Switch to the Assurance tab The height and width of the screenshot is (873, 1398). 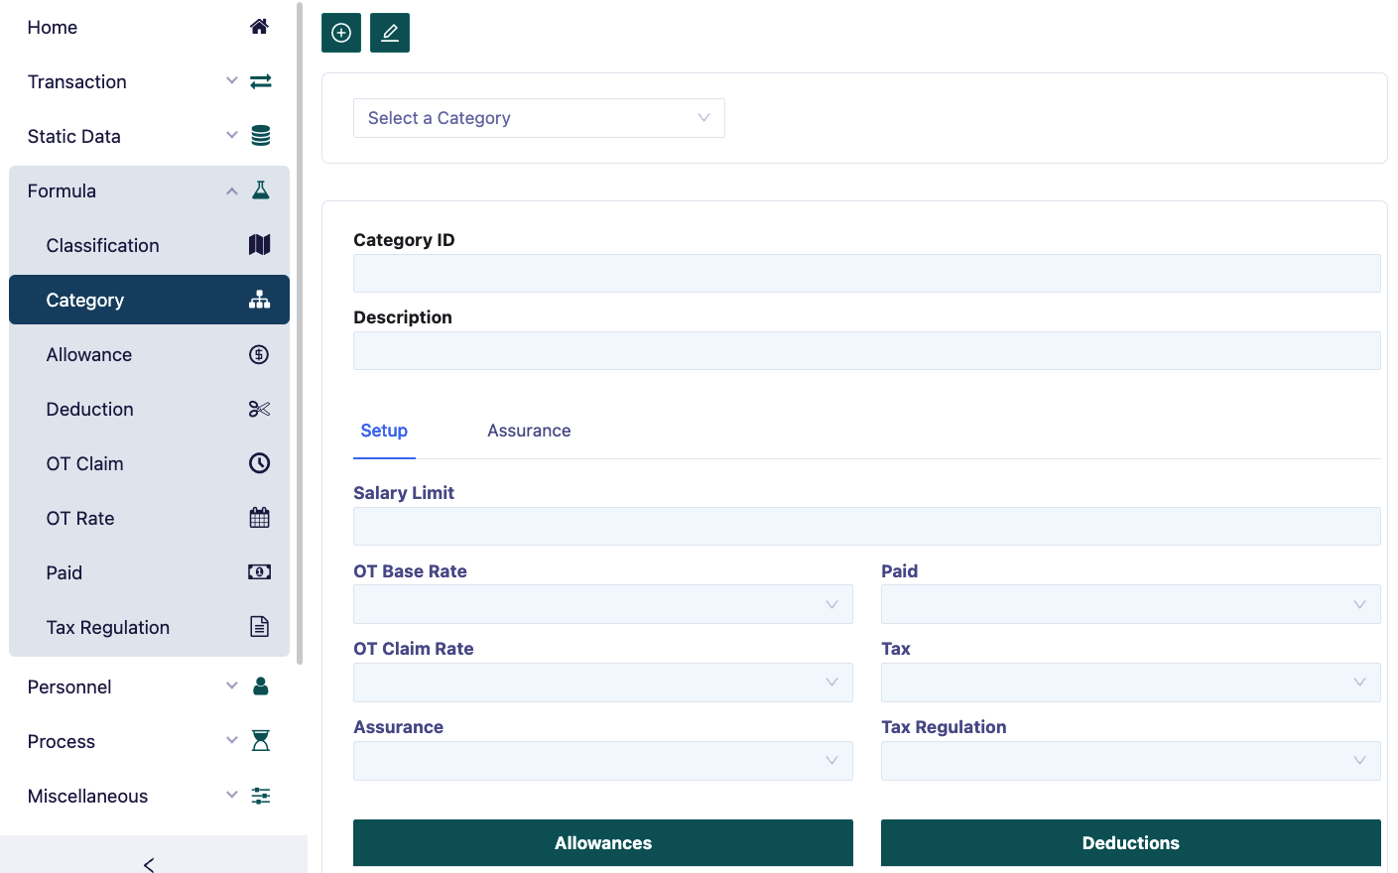pyautogui.click(x=529, y=431)
